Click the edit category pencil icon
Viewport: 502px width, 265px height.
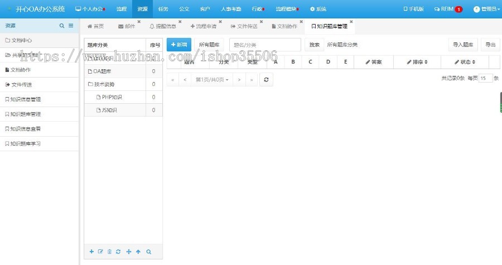point(100,252)
